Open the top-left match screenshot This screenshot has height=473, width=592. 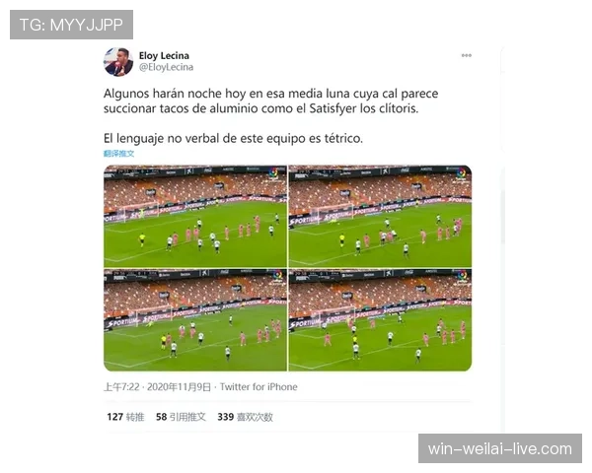(195, 216)
